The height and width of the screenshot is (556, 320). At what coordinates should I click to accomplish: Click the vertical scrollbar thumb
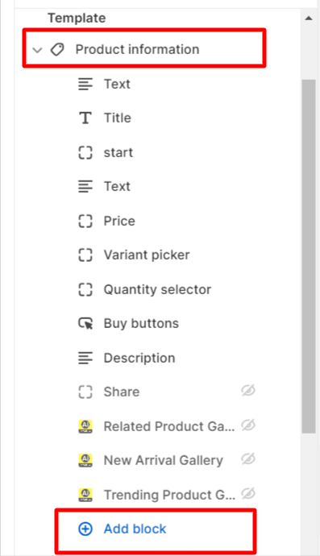(309, 256)
